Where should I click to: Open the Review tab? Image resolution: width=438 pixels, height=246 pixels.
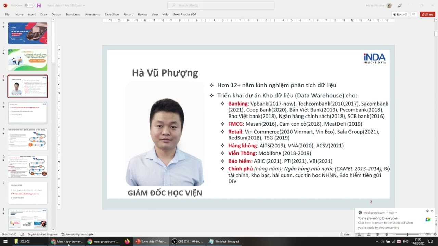click(142, 14)
